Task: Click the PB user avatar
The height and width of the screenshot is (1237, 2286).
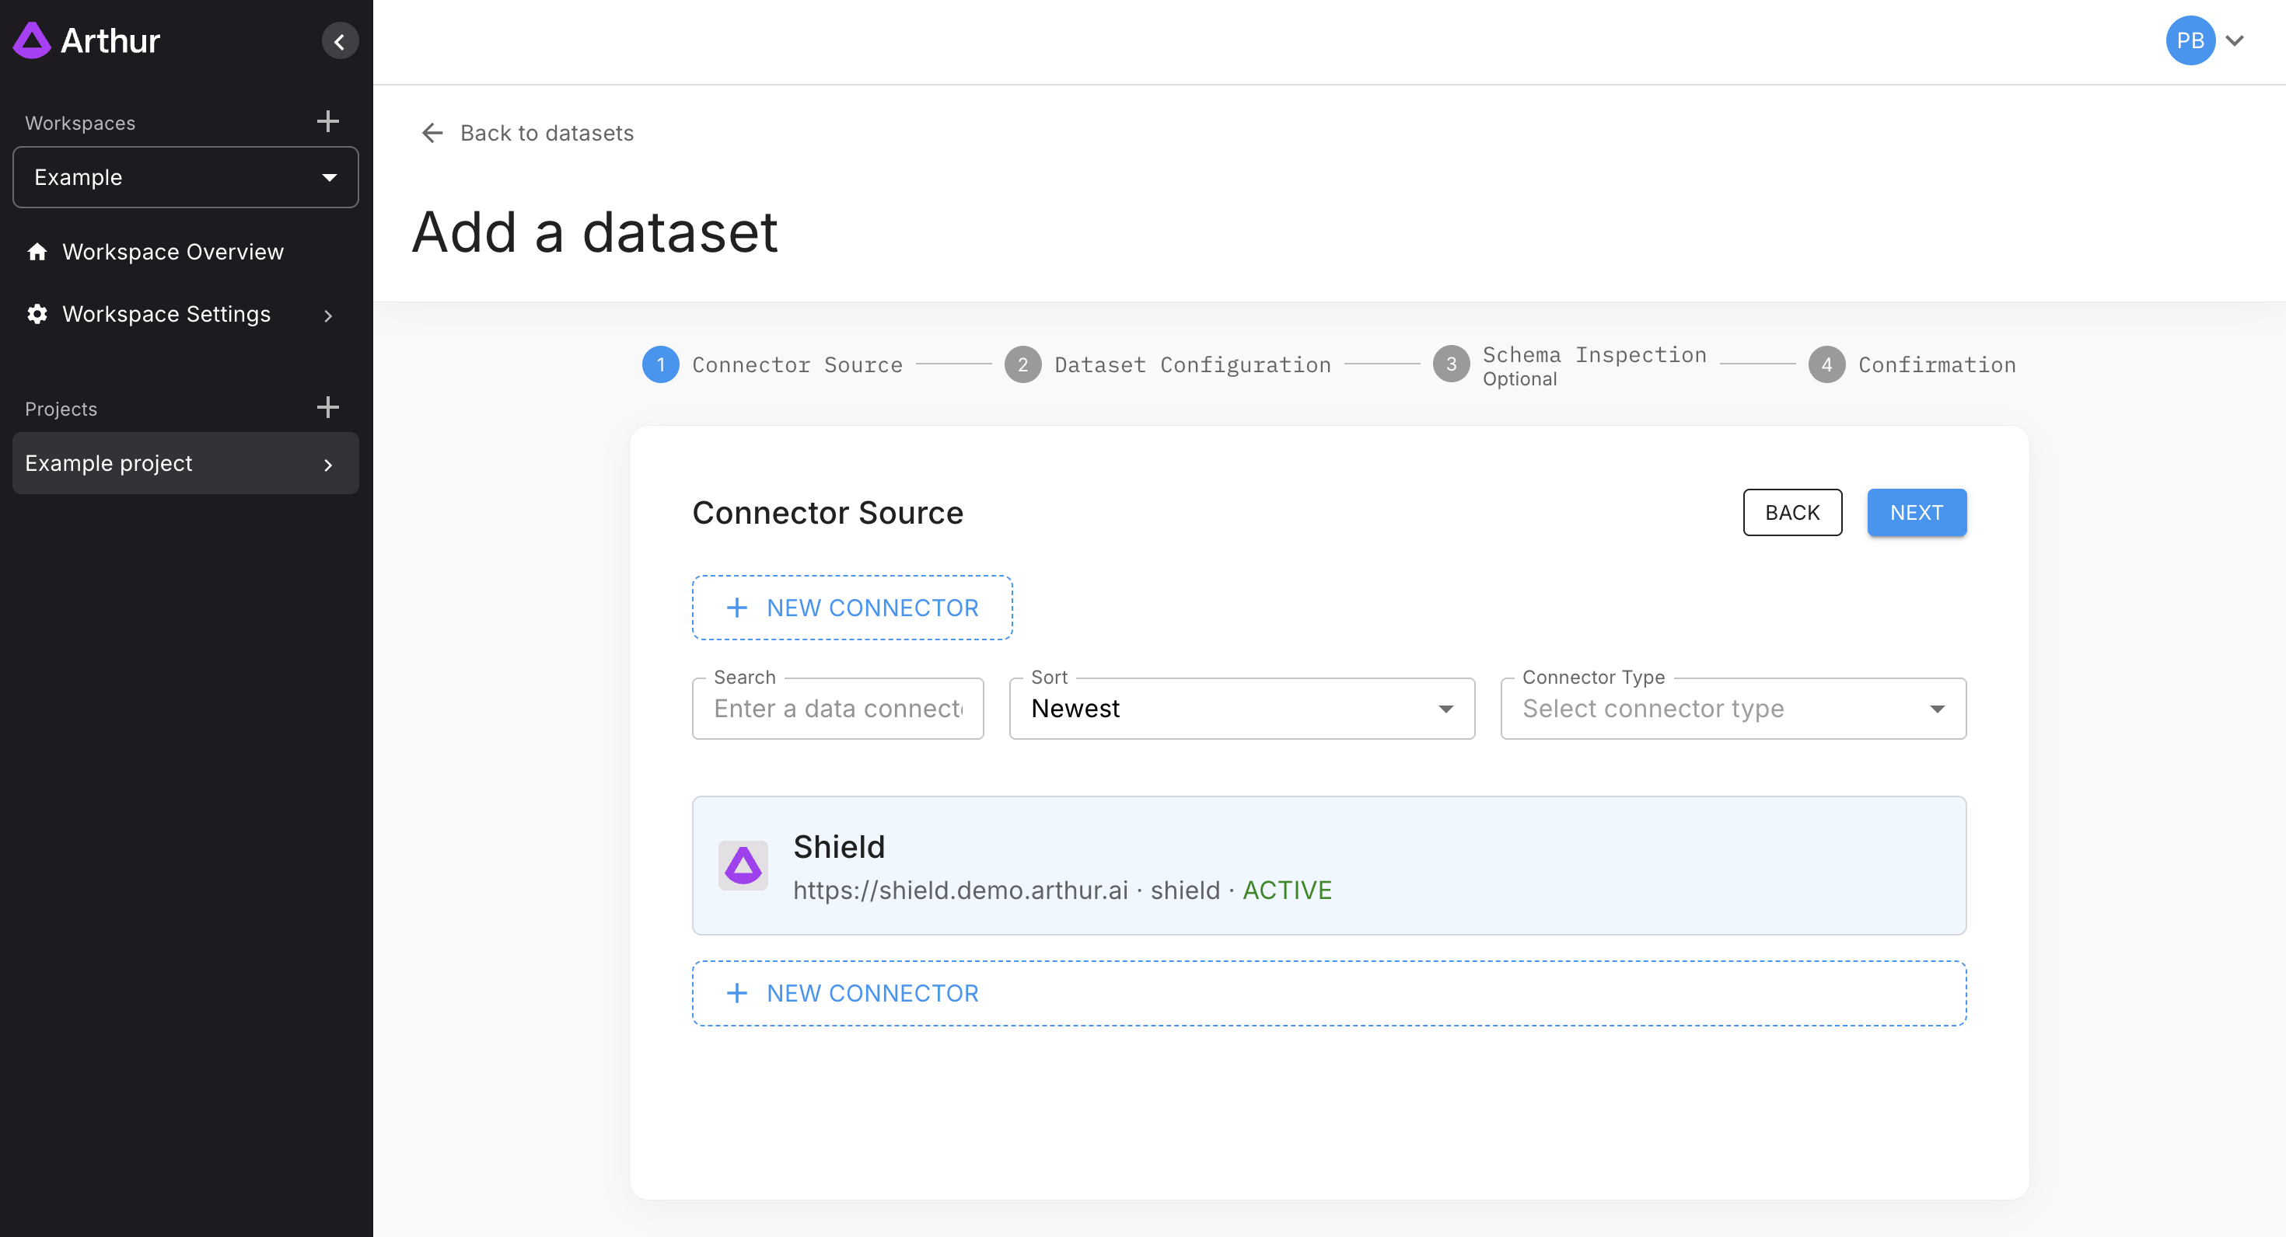Action: (2190, 40)
